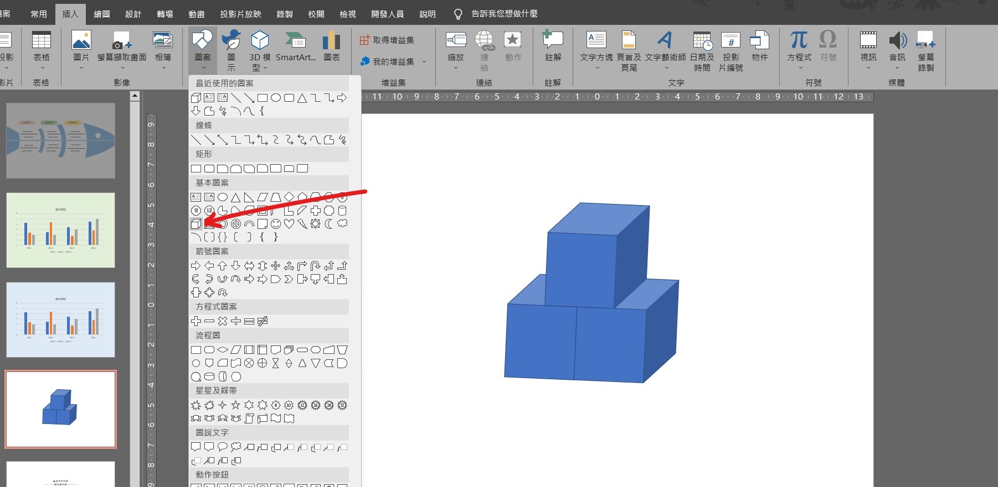Open the 校閱 Review tab

(316, 14)
